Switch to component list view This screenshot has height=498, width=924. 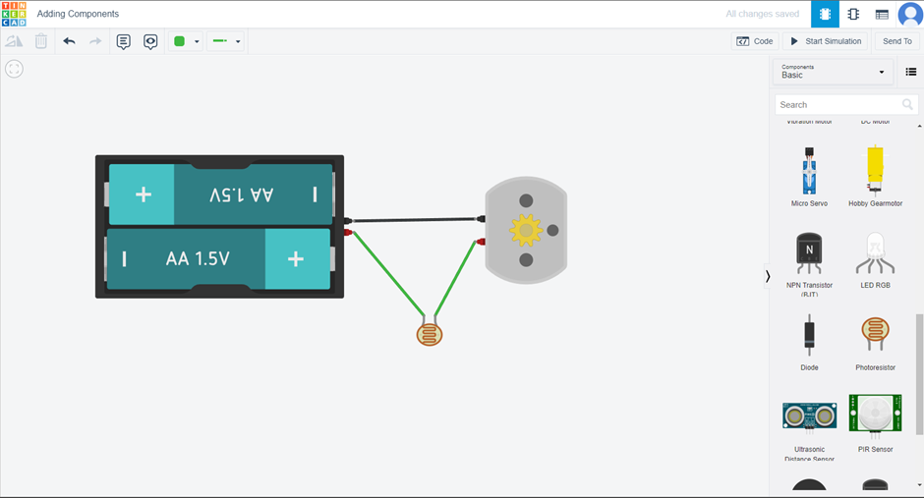(x=882, y=14)
